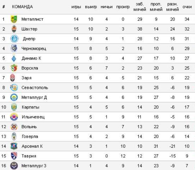Open the Черноморец team link
This screenshot has height=170, width=195.
point(34,49)
